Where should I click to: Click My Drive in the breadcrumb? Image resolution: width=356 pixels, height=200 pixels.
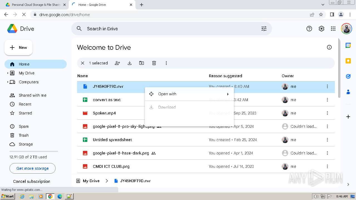coord(91,181)
